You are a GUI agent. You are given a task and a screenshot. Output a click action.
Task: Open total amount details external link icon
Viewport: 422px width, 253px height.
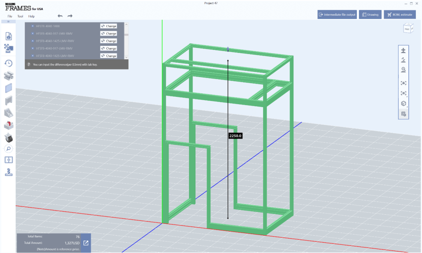(x=86, y=243)
